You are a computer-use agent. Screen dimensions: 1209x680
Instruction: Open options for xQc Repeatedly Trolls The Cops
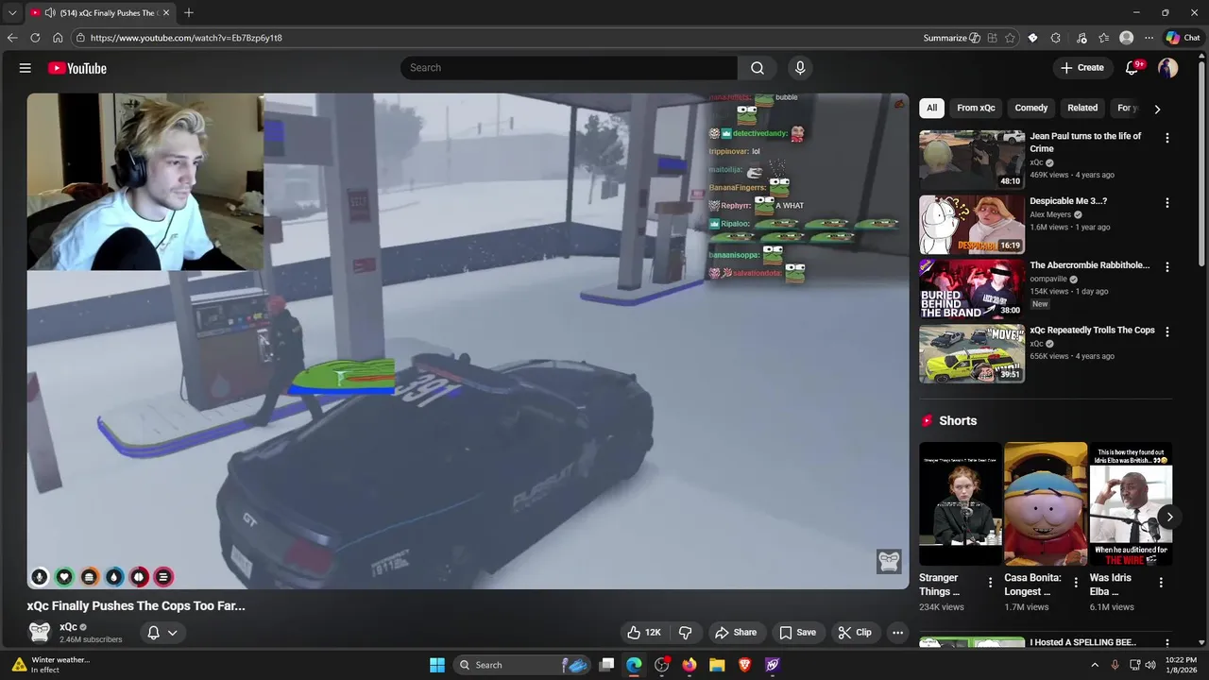1167,332
